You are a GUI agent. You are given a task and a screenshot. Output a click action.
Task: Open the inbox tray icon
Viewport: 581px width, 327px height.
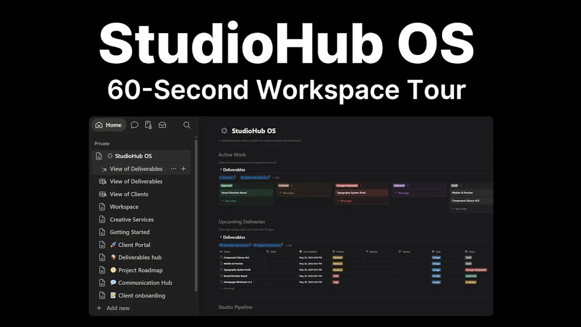[x=162, y=125]
